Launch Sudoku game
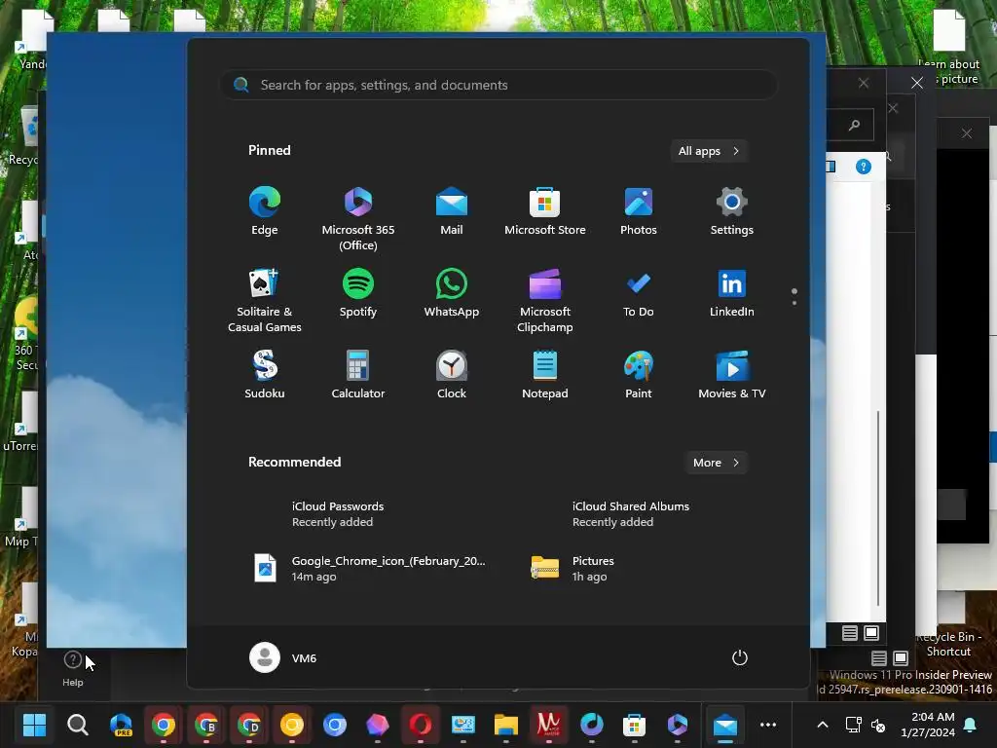 click(265, 375)
